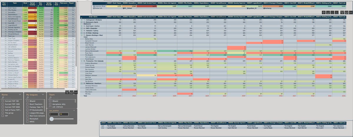Click the Total row label in matrix
This screenshot has height=137, width=353.
coord(86,96)
